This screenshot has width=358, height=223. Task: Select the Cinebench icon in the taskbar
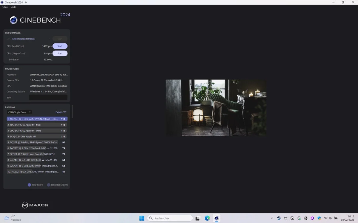(x=216, y=218)
